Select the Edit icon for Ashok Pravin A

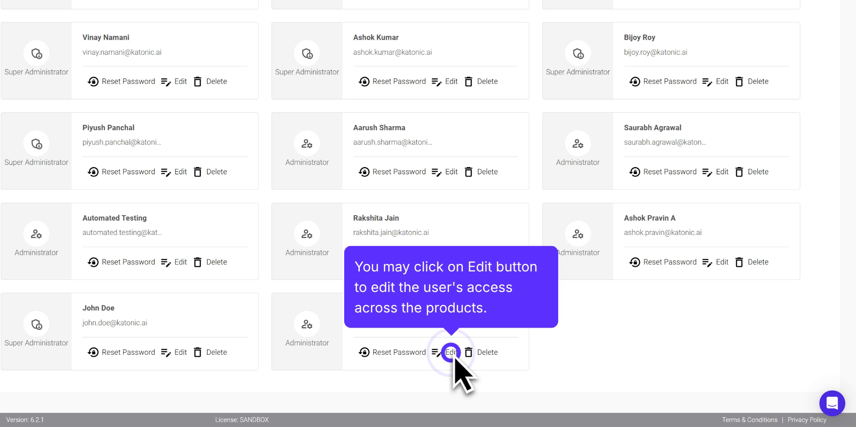707,262
